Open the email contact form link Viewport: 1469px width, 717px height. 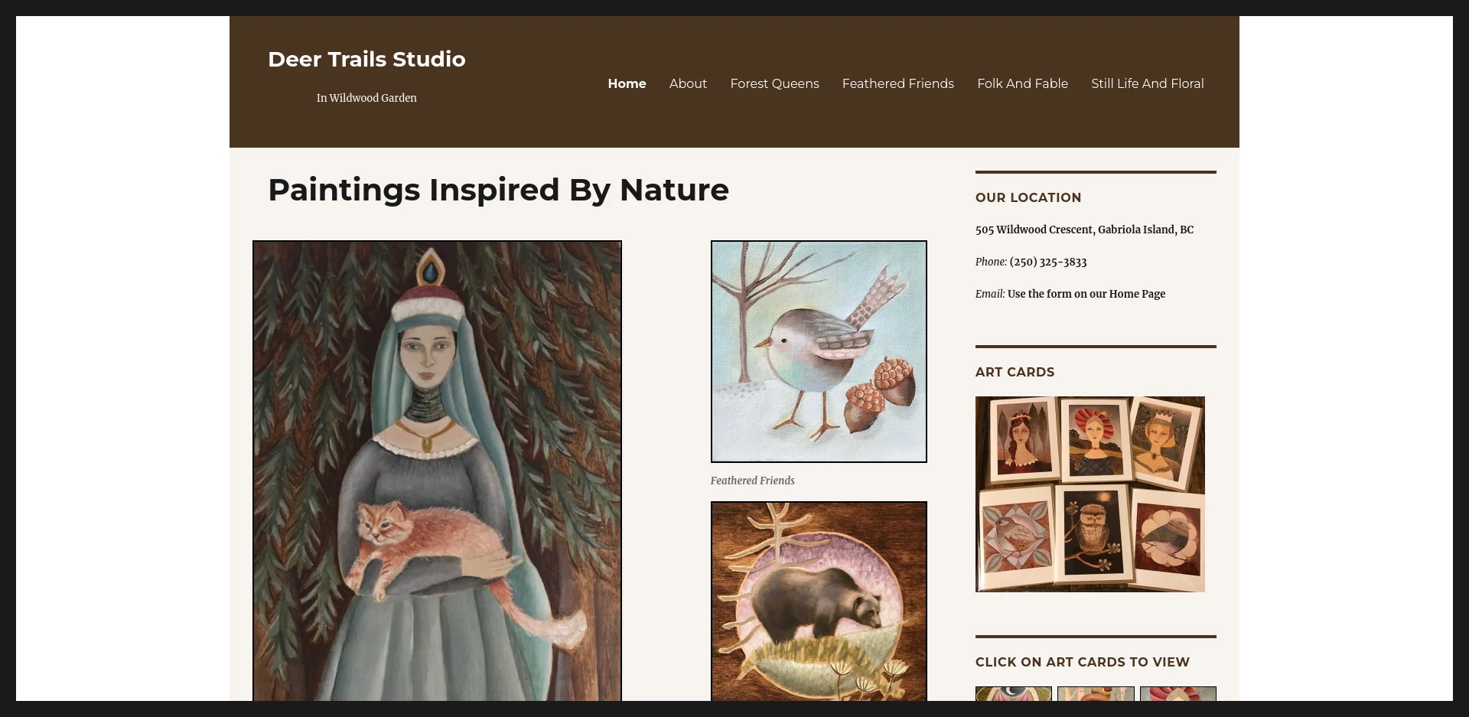click(1086, 294)
